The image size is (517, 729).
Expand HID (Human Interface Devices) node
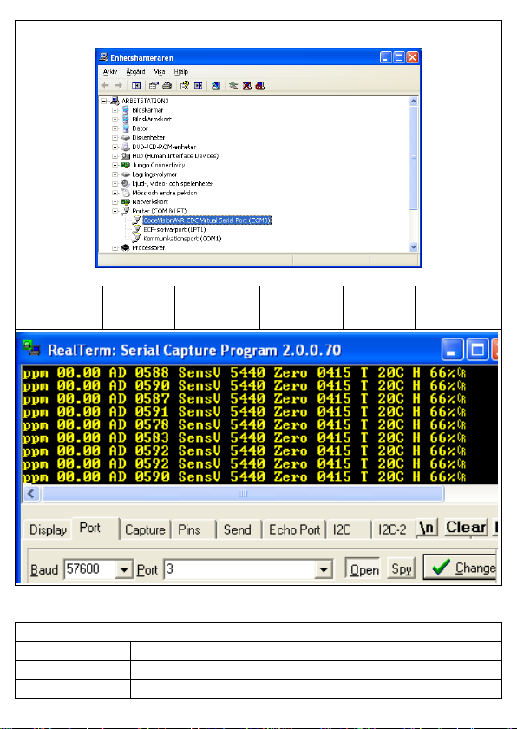[115, 156]
